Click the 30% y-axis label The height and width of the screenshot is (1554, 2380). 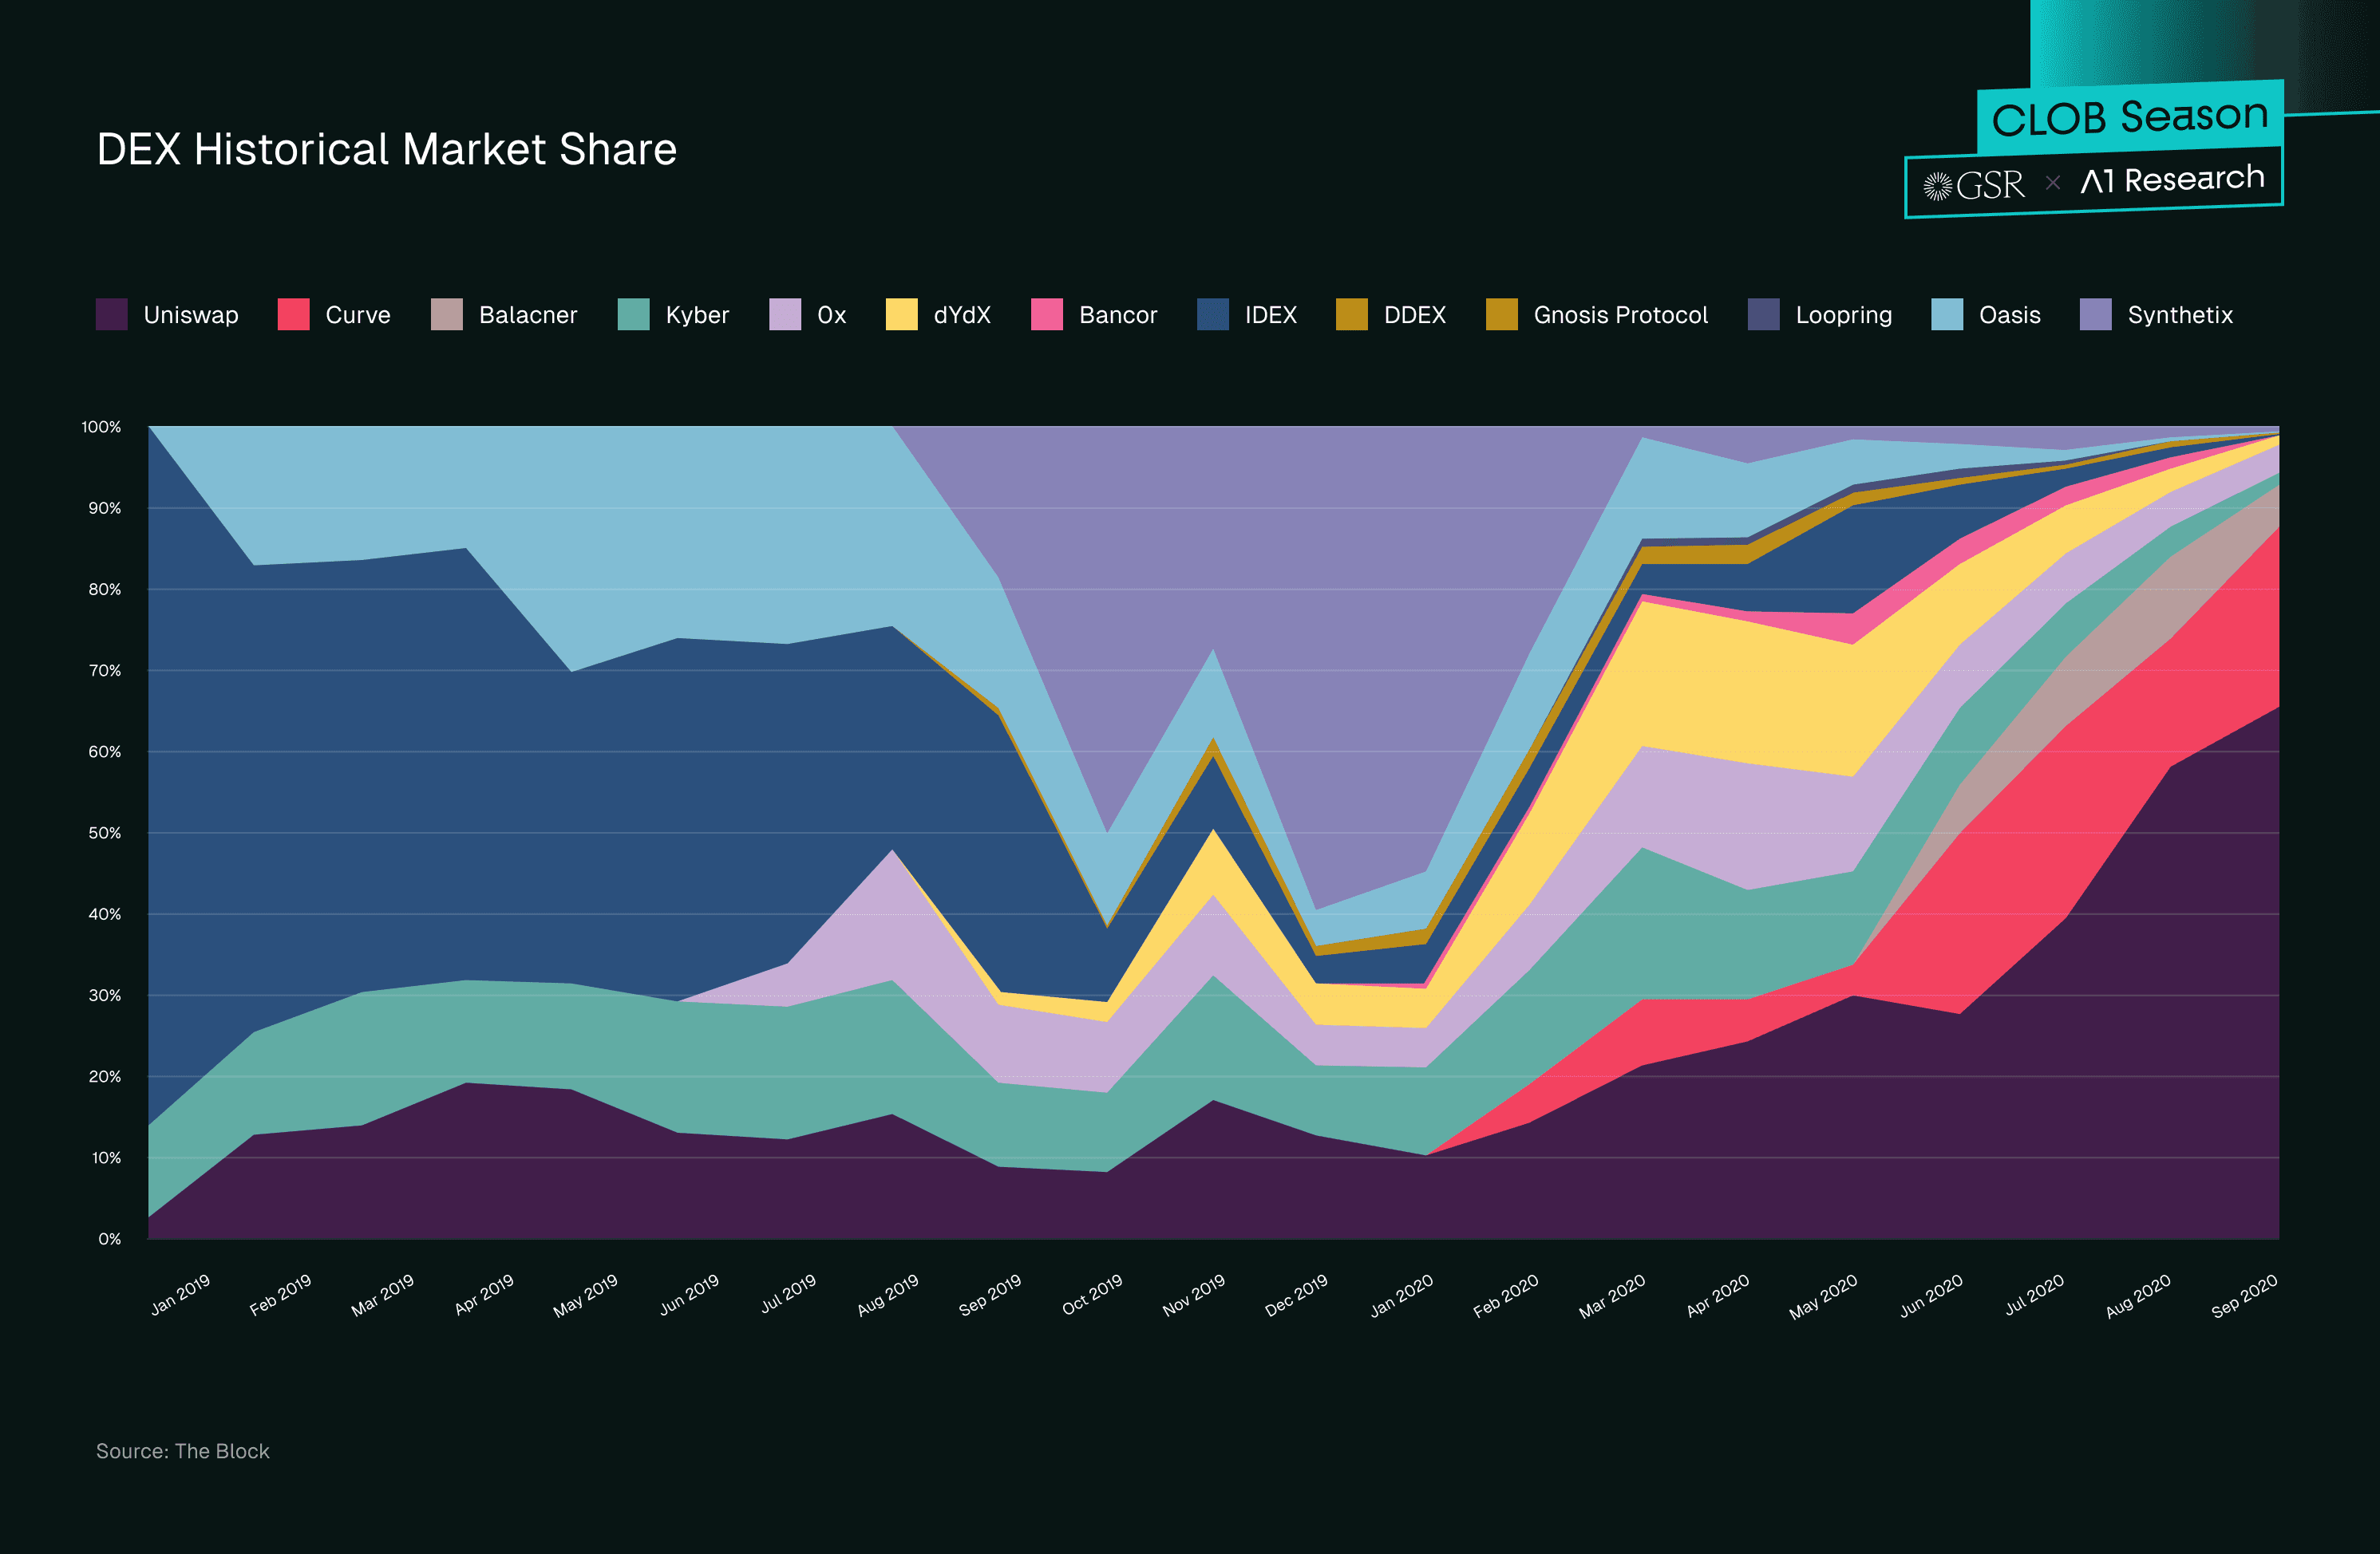pyautogui.click(x=104, y=996)
